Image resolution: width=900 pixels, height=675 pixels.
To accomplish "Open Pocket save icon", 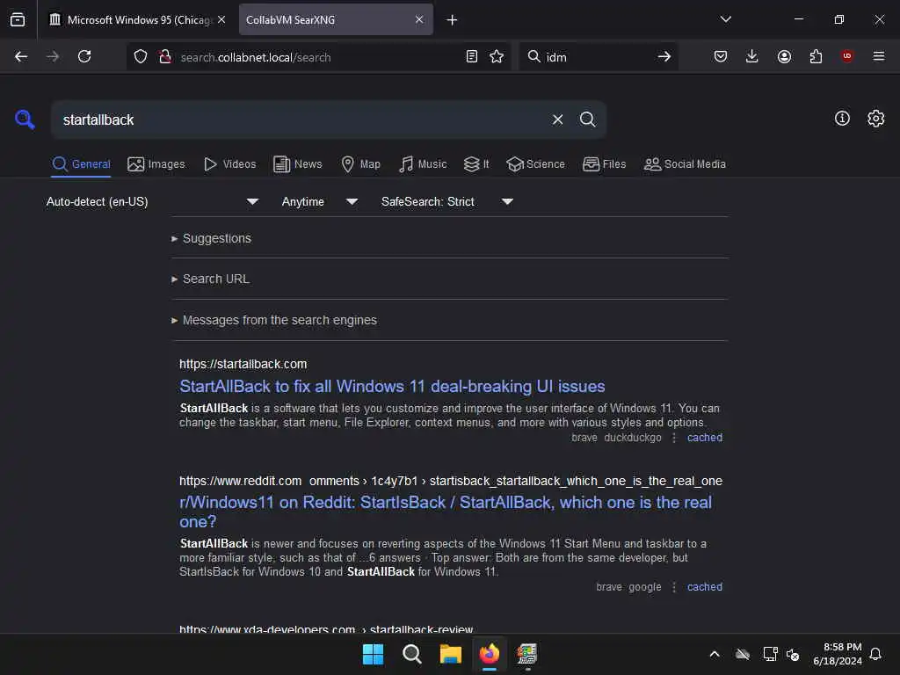I will (x=721, y=56).
